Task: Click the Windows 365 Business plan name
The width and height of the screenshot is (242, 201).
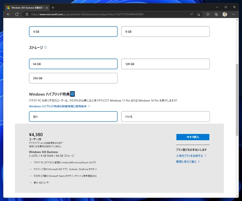Action: 43,152
